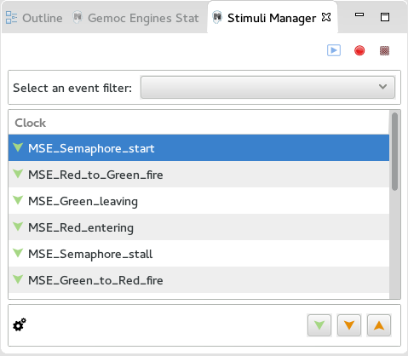Click the orange up-arrow button
The width and height of the screenshot is (408, 356).
(379, 325)
